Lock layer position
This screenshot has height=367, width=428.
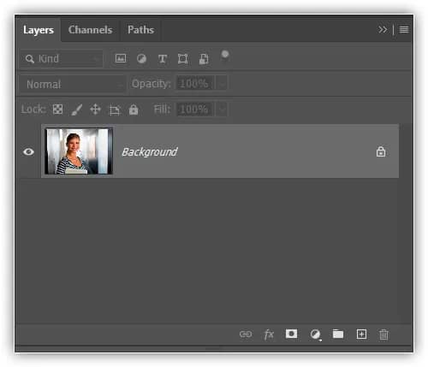coord(95,110)
